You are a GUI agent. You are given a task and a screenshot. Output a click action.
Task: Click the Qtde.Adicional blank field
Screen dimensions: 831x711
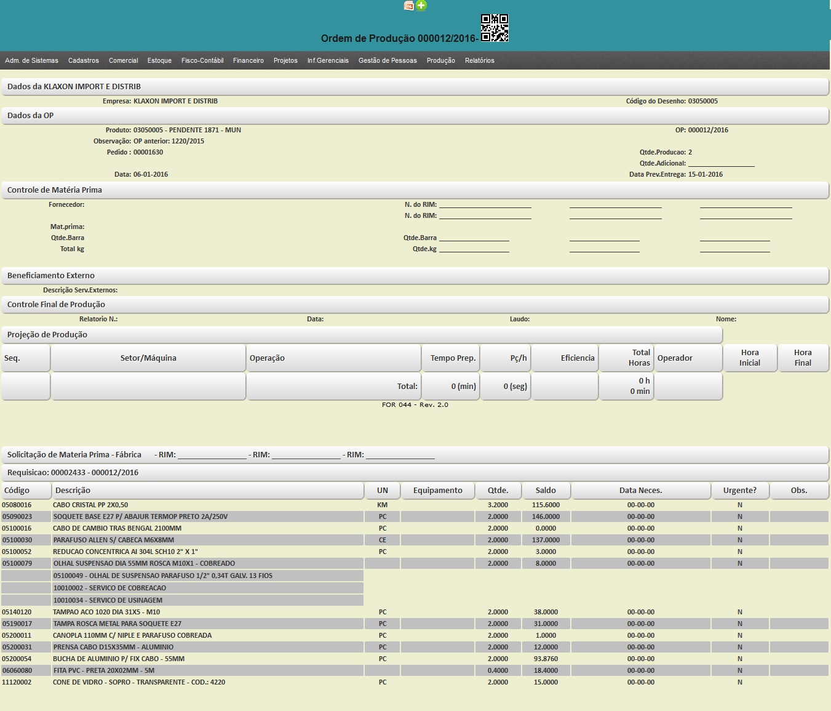click(x=722, y=163)
